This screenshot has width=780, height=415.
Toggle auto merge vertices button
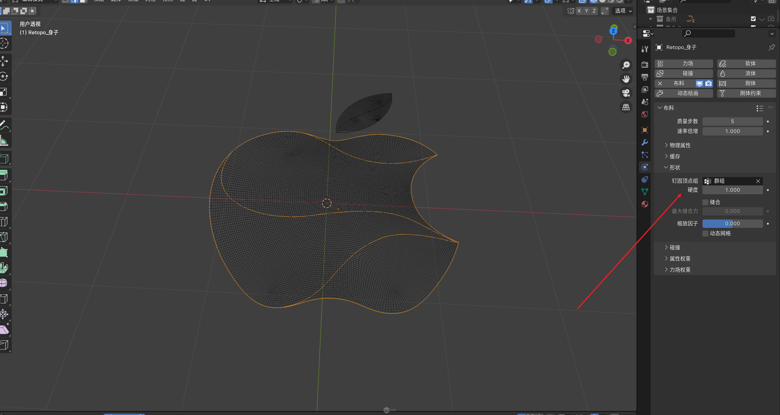605,11
